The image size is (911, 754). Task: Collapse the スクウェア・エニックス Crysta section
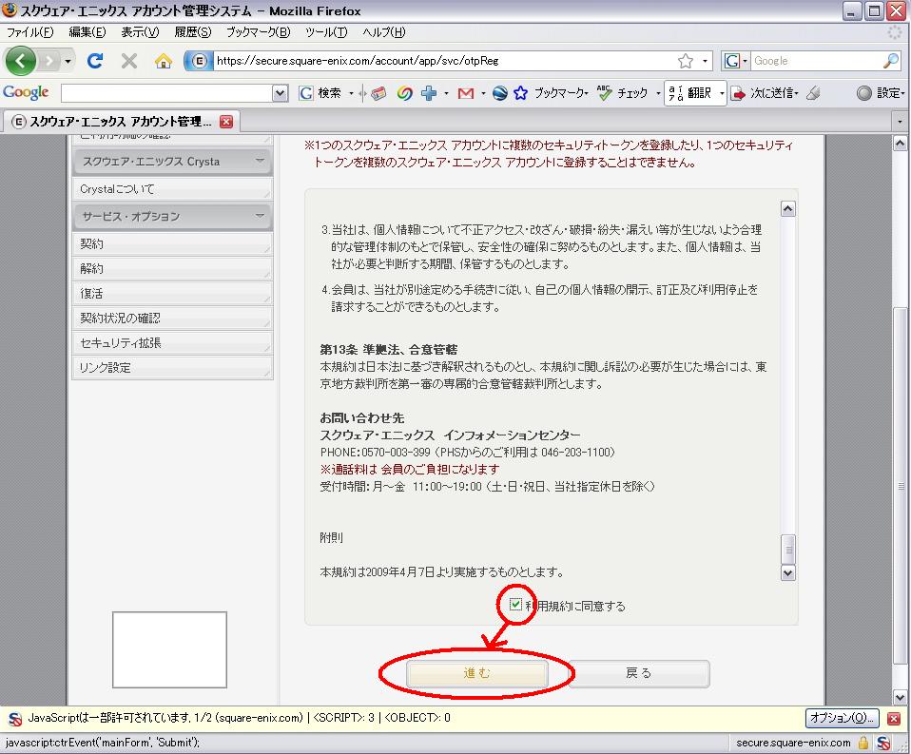pyautogui.click(x=172, y=162)
